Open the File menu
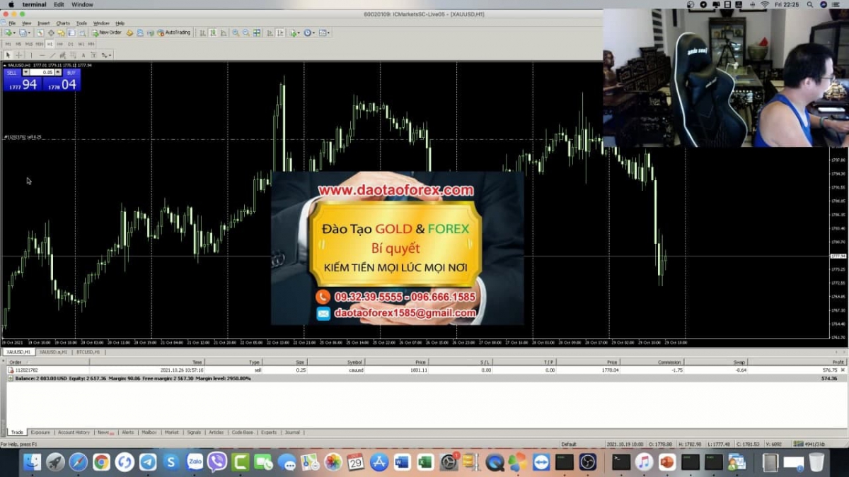 (12, 23)
